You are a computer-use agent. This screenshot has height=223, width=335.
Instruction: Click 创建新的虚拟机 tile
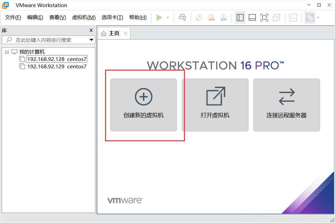144,105
